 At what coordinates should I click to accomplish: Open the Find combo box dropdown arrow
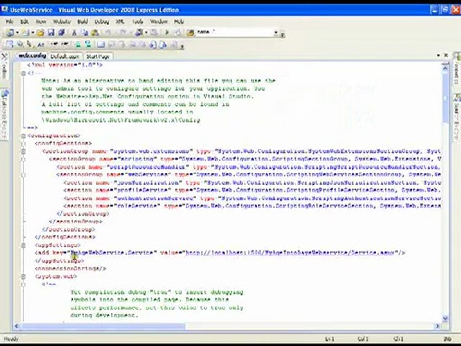tap(276, 32)
